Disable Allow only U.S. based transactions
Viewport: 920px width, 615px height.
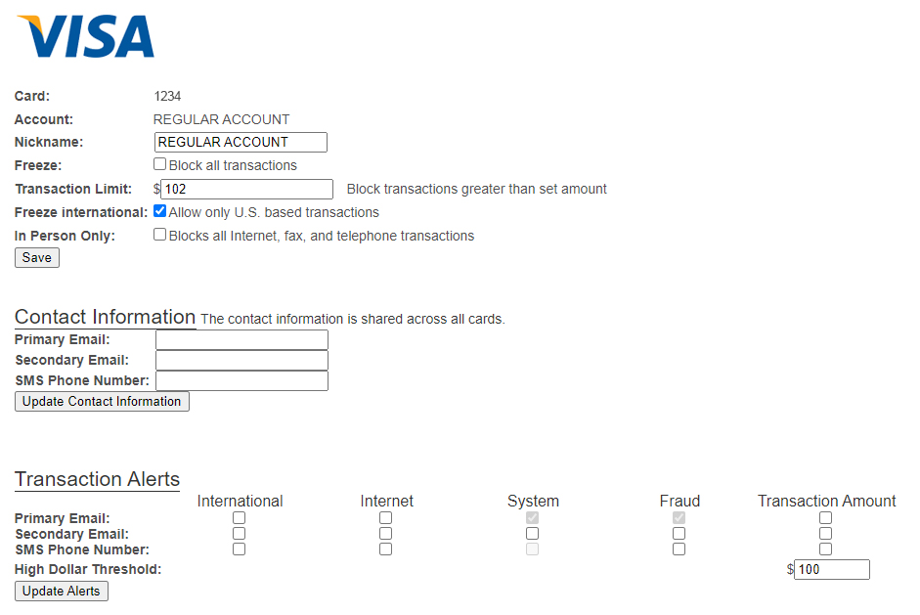158,210
